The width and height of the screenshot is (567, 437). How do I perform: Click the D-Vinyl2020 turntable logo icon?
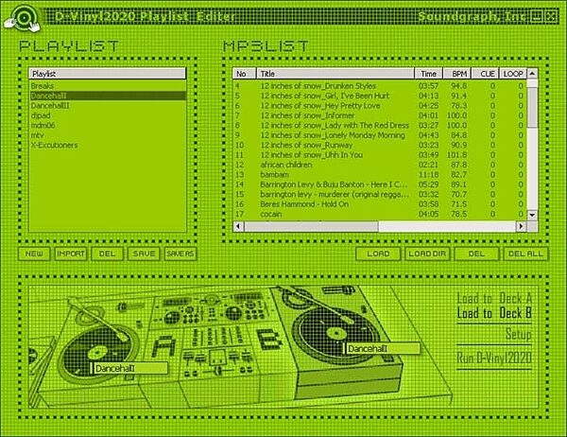(23, 18)
